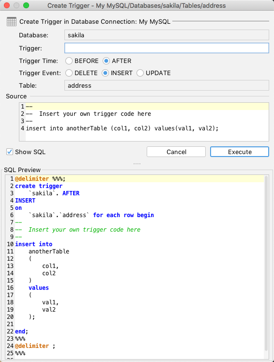Click 'col2' on preview line 14
This screenshot has width=274, height=362.
[49, 273]
